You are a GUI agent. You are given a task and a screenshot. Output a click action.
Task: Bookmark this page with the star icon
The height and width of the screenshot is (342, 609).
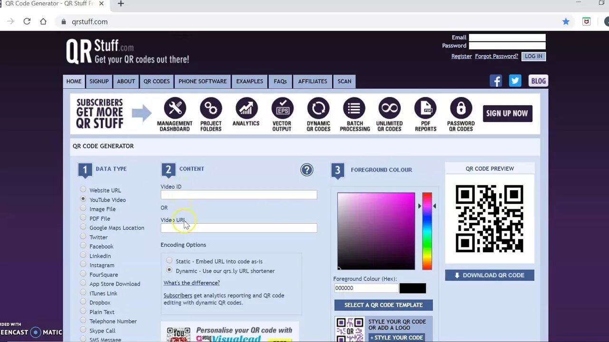pos(566,21)
